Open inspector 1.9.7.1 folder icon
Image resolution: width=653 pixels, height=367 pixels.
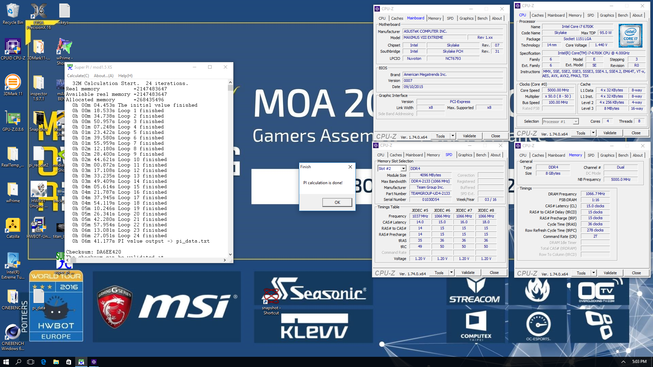point(38,87)
